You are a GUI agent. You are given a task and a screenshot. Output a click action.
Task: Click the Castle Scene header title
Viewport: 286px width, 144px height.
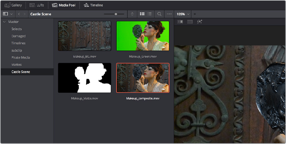pyautogui.click(x=41, y=14)
